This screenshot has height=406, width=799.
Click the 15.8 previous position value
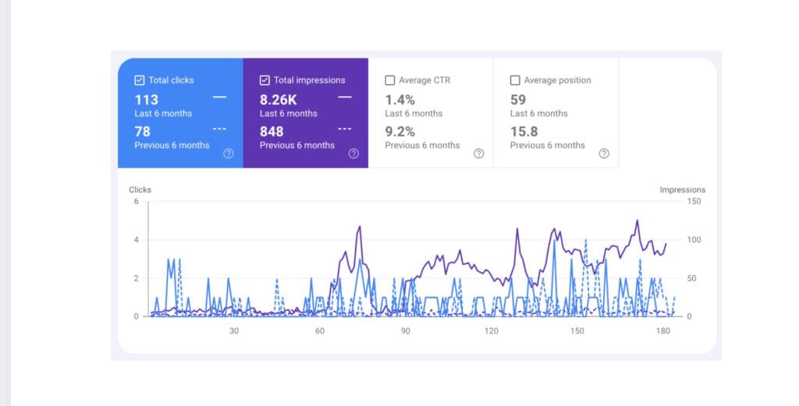[523, 132]
